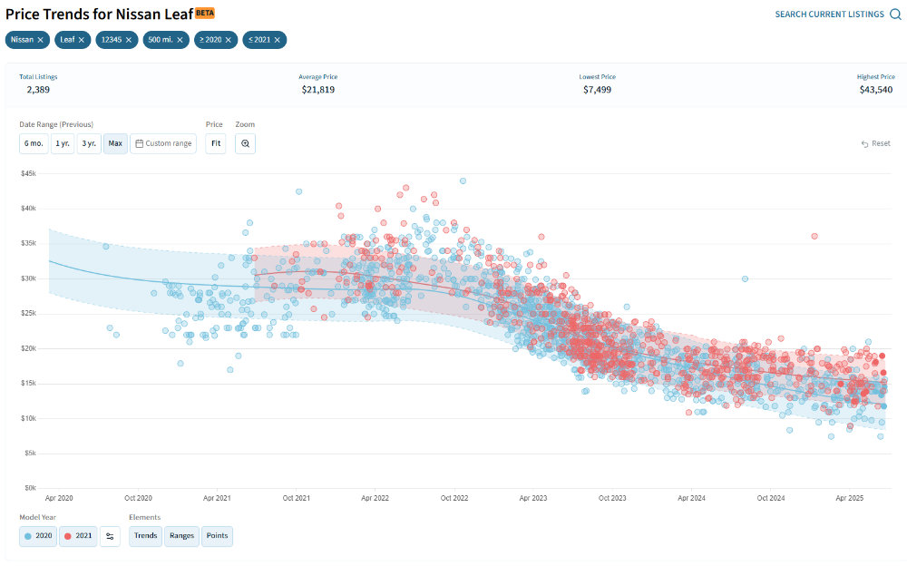
Task: Toggle Trends element visibility
Action: [x=146, y=536]
